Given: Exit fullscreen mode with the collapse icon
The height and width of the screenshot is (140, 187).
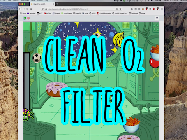Looking at the screenshot, I should pyautogui.click(x=157, y=18).
